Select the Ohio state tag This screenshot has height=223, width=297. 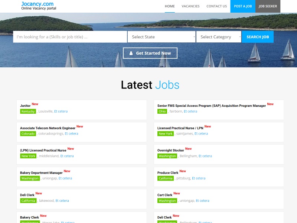coord(162,111)
